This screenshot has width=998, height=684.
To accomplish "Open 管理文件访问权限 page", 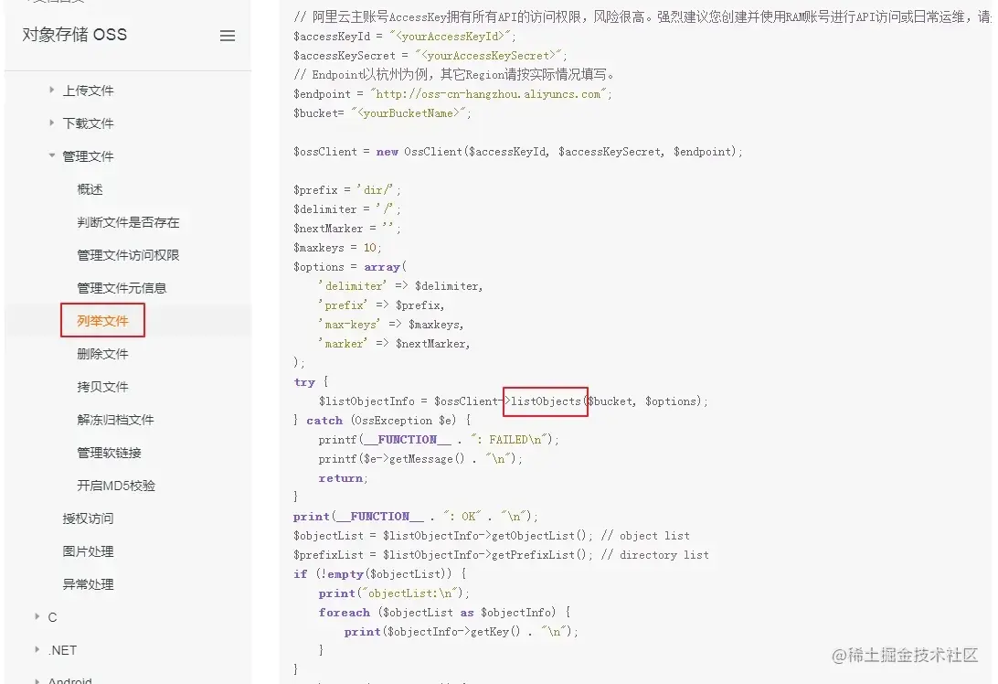I will point(128,255).
